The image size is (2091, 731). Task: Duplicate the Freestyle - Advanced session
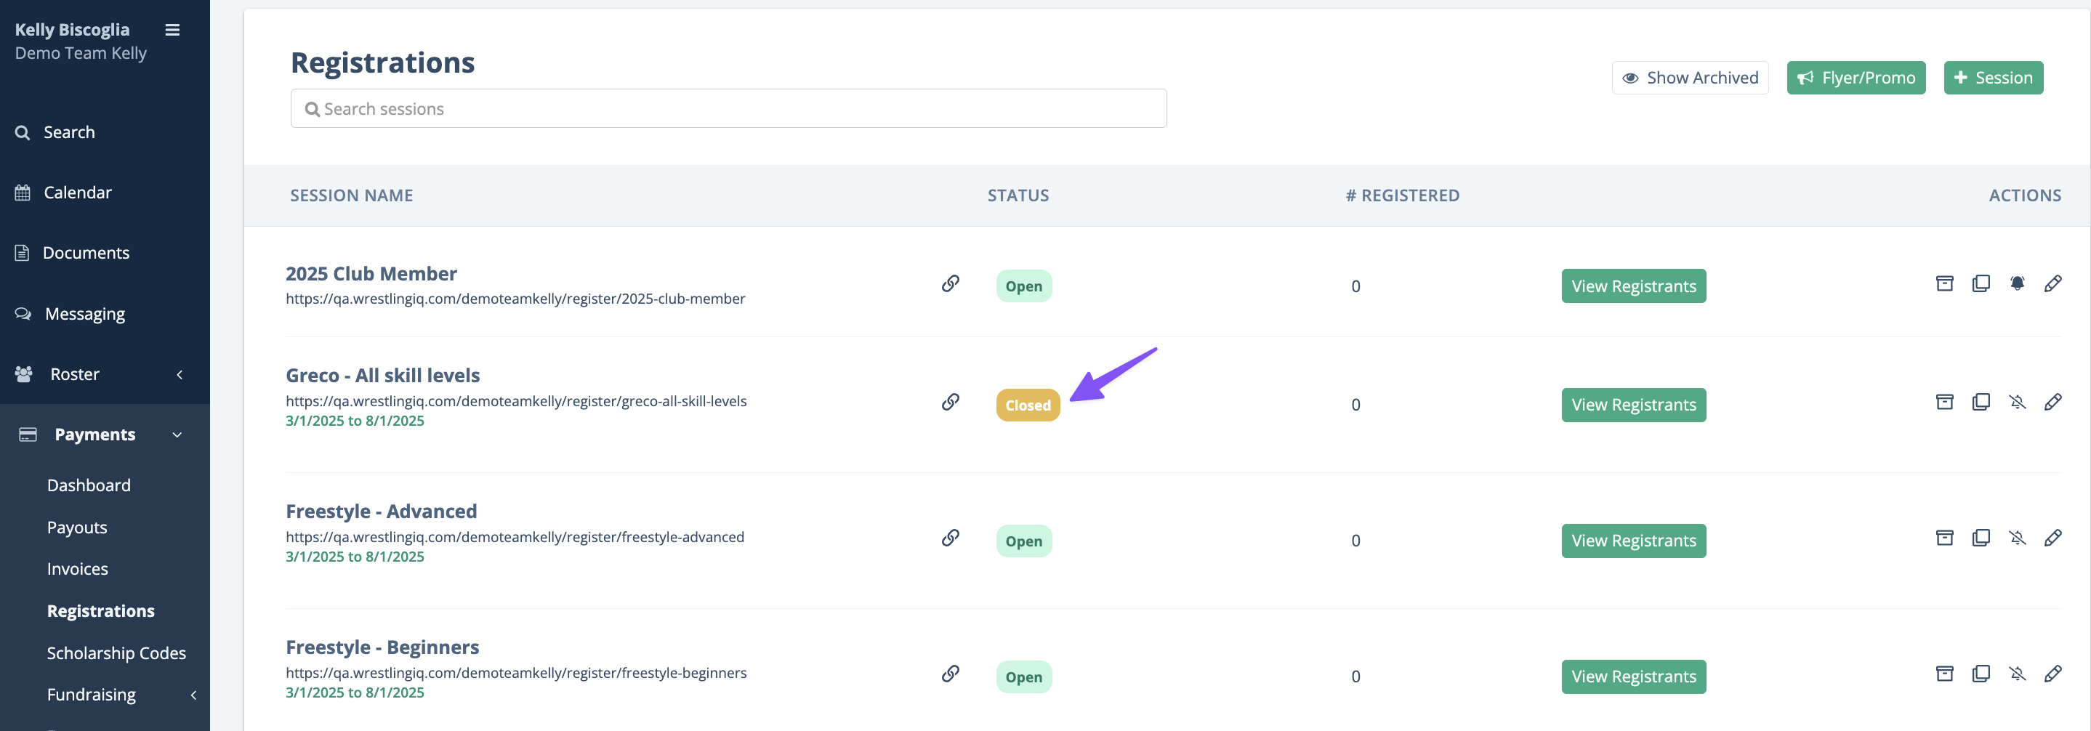(x=1981, y=538)
